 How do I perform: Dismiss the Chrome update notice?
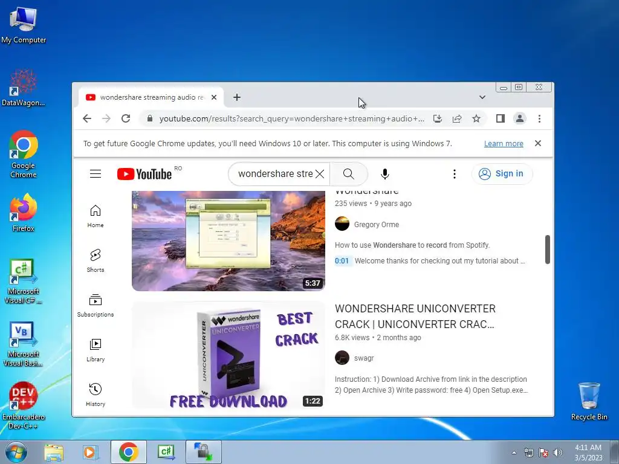tap(537, 143)
